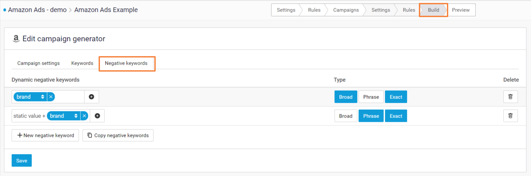Toggle Broad type for first keyword row
The width and height of the screenshot is (531, 176).
click(x=346, y=97)
